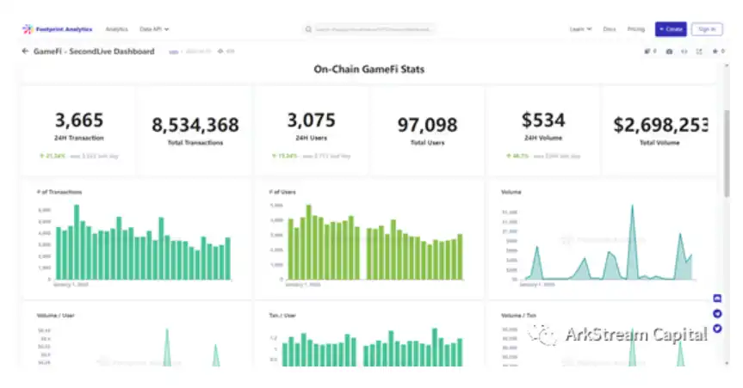Click the 24H Users percent change
Screen dimensions: 743x388
tap(285, 156)
